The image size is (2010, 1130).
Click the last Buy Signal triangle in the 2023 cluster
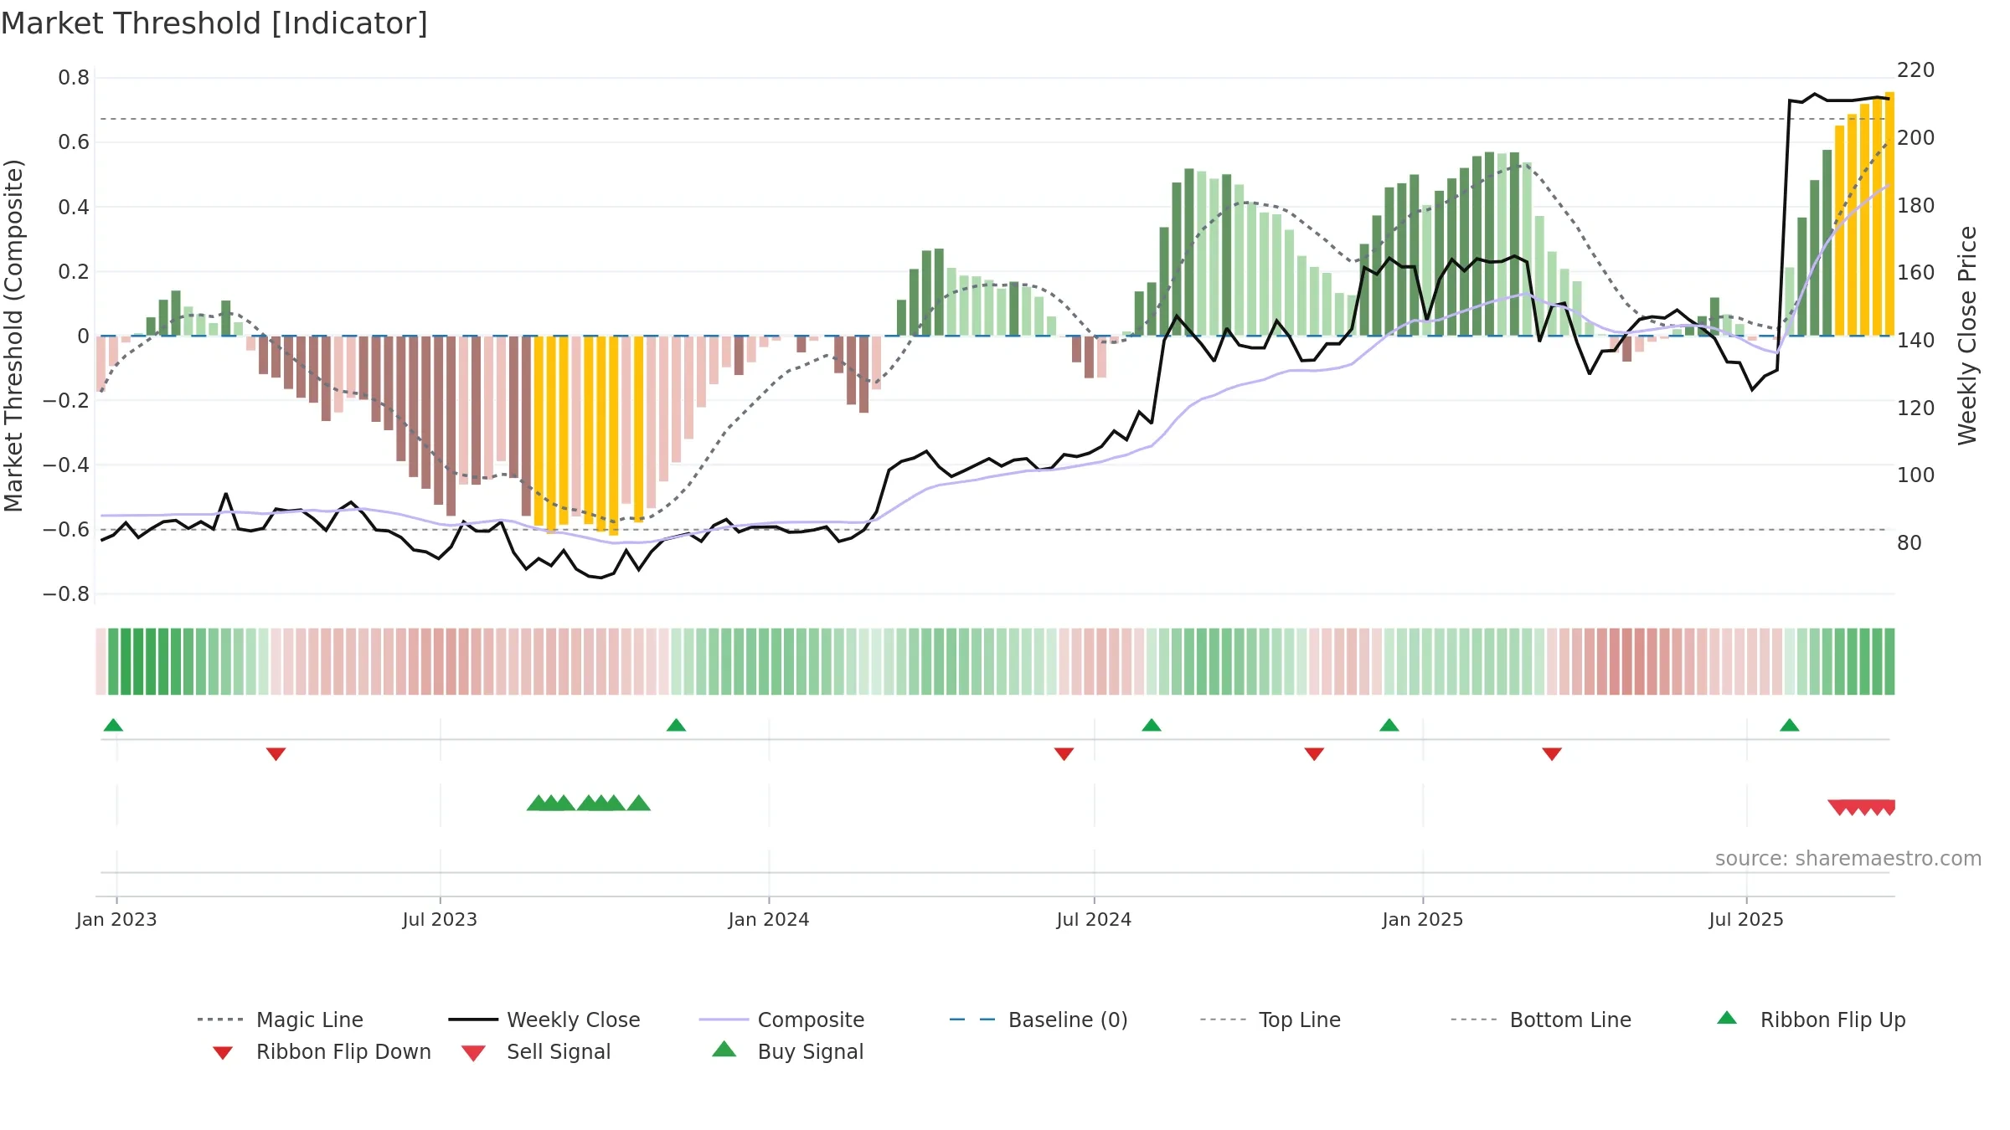click(639, 803)
